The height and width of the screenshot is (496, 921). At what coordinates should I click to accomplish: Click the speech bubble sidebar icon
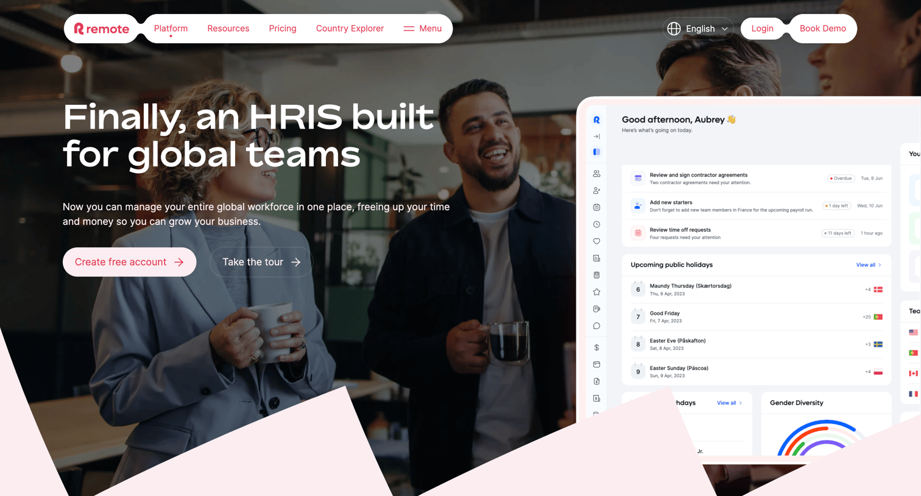596,326
